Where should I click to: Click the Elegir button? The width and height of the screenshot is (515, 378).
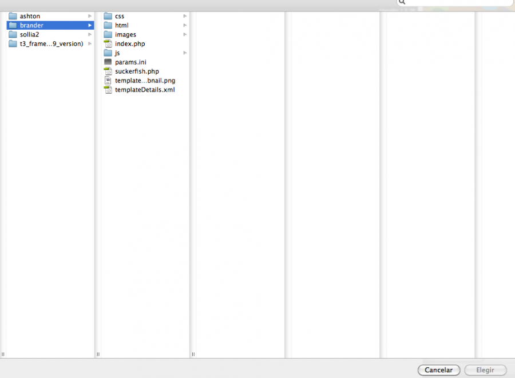485,370
